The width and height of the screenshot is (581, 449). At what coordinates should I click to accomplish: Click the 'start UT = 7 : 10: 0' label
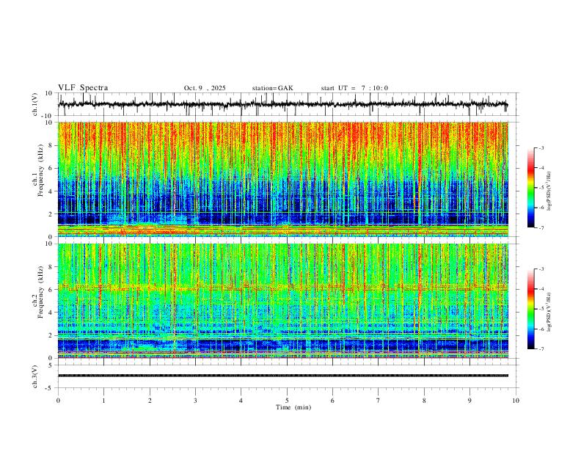coord(354,88)
